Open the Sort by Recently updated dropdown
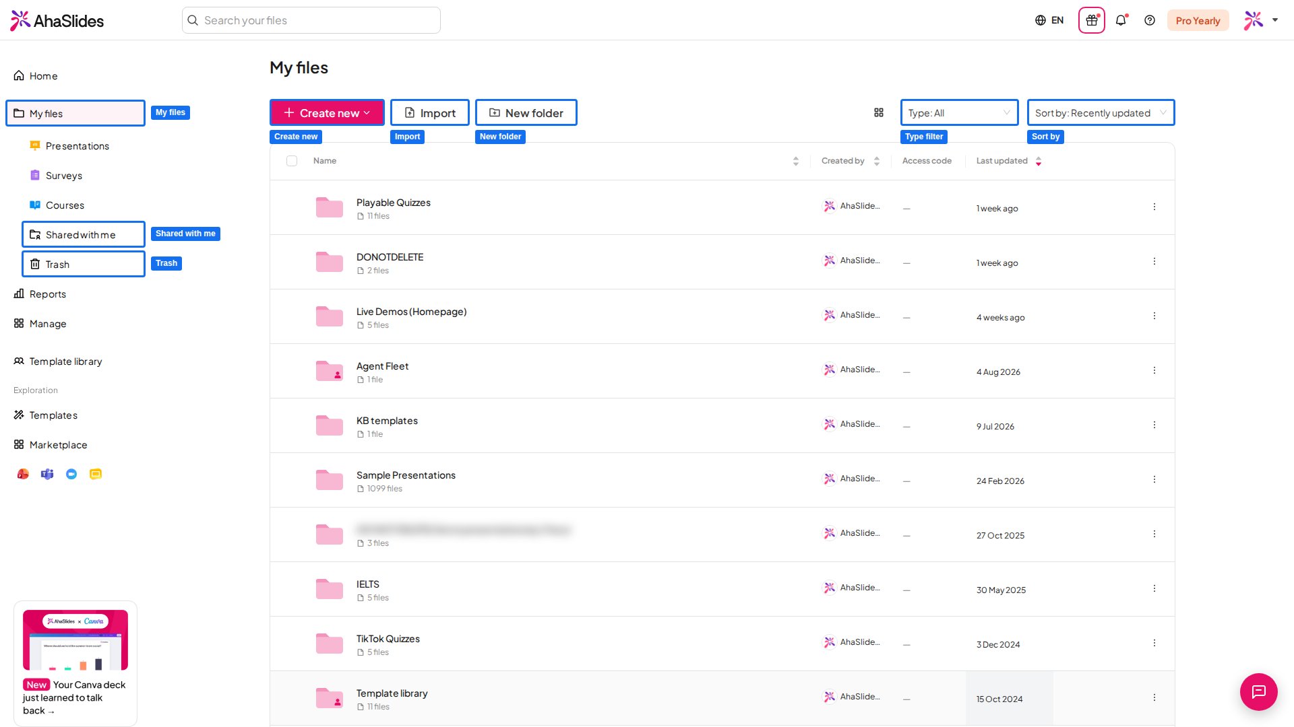The width and height of the screenshot is (1294, 727). click(1101, 112)
